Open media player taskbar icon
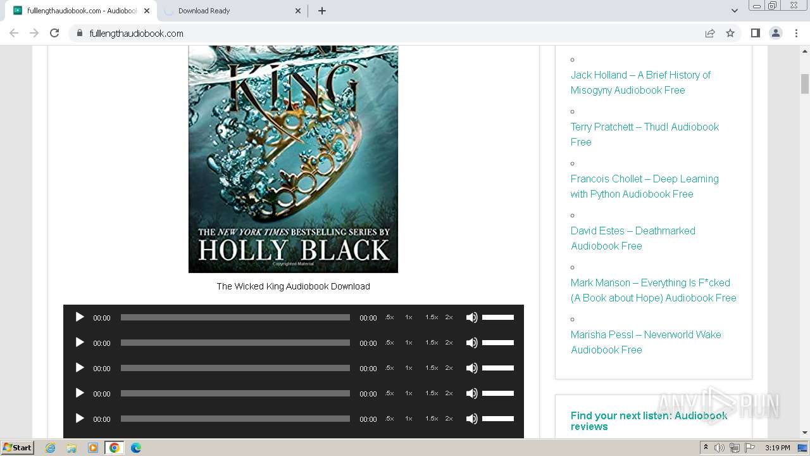Image resolution: width=810 pixels, height=456 pixels. click(x=93, y=448)
